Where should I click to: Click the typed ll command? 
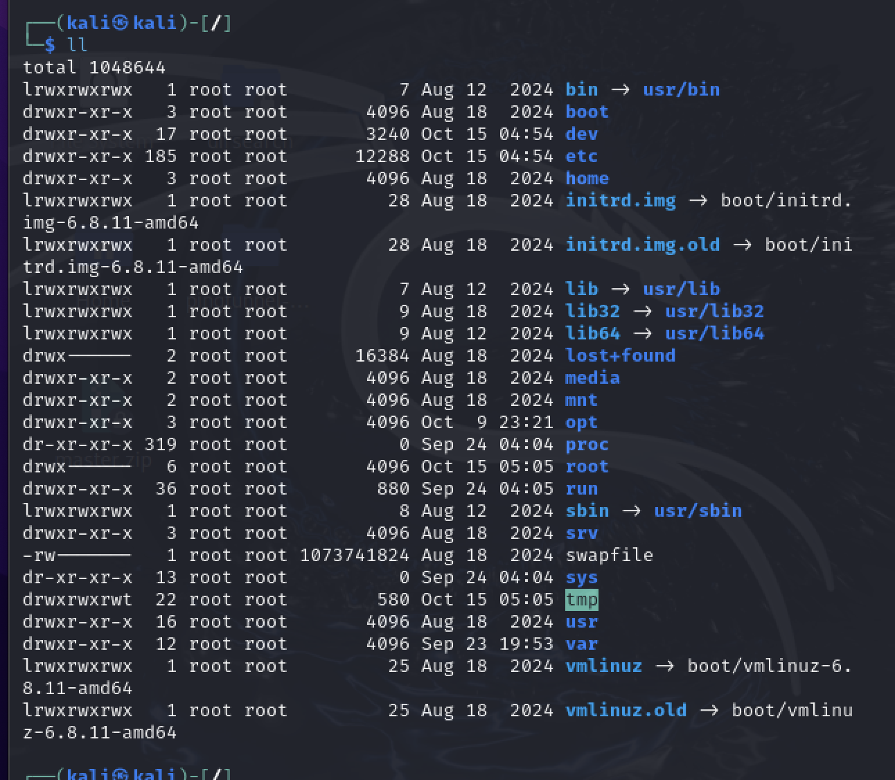pyautogui.click(x=77, y=45)
